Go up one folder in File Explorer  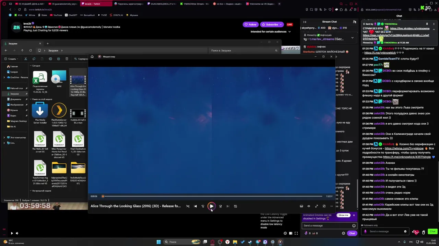click(x=22, y=51)
